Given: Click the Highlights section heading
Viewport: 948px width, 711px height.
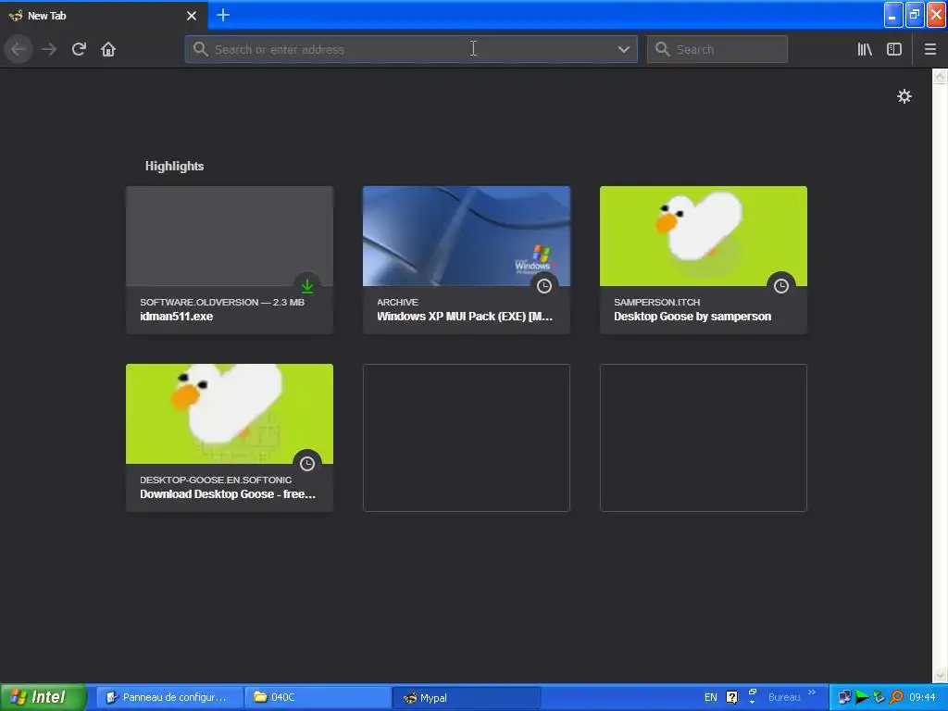Looking at the screenshot, I should click(174, 167).
